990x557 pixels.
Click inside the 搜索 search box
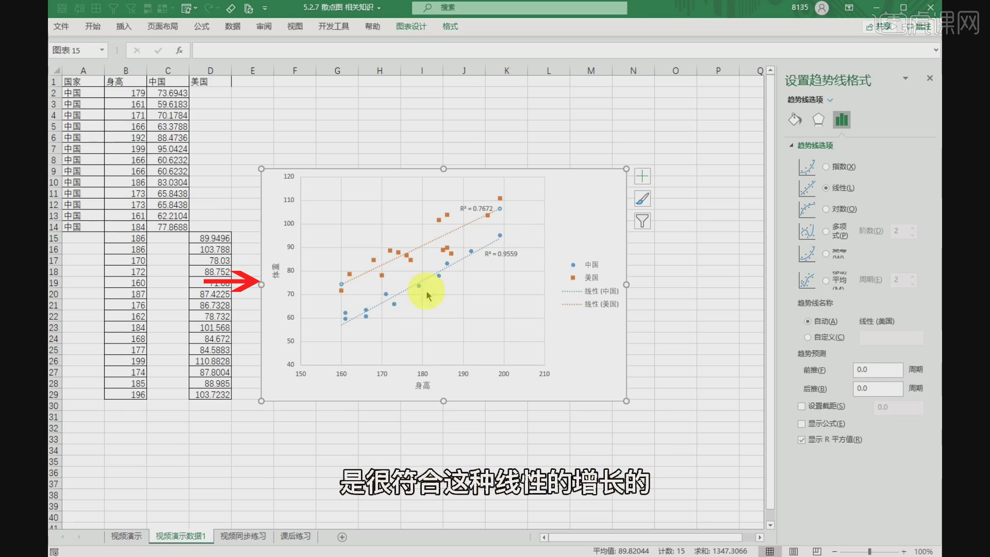click(519, 8)
